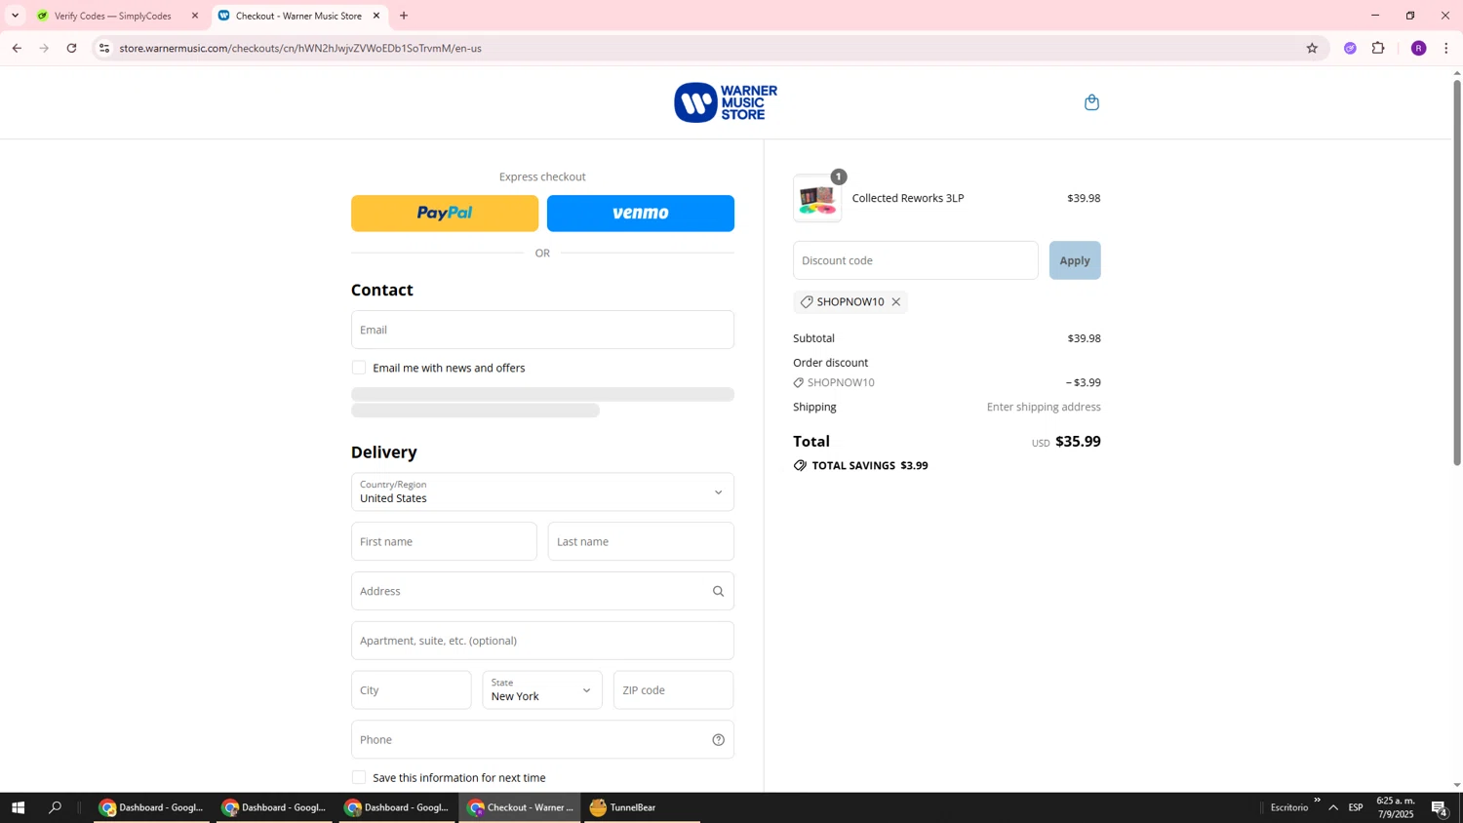Open a new browser tab
The image size is (1463, 823).
pos(404,16)
